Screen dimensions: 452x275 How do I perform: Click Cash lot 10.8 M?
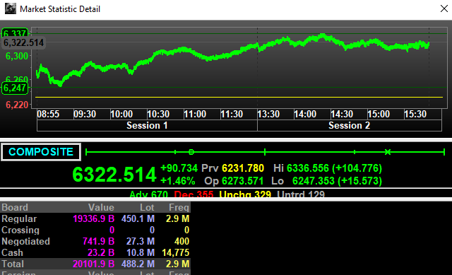pyautogui.click(x=141, y=252)
